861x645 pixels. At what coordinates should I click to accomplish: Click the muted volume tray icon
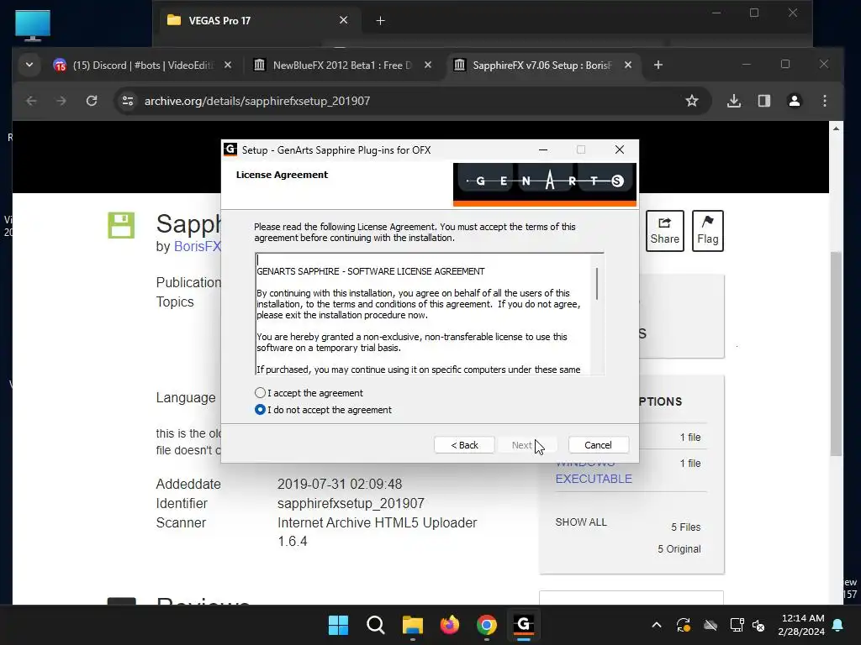pyautogui.click(x=758, y=625)
